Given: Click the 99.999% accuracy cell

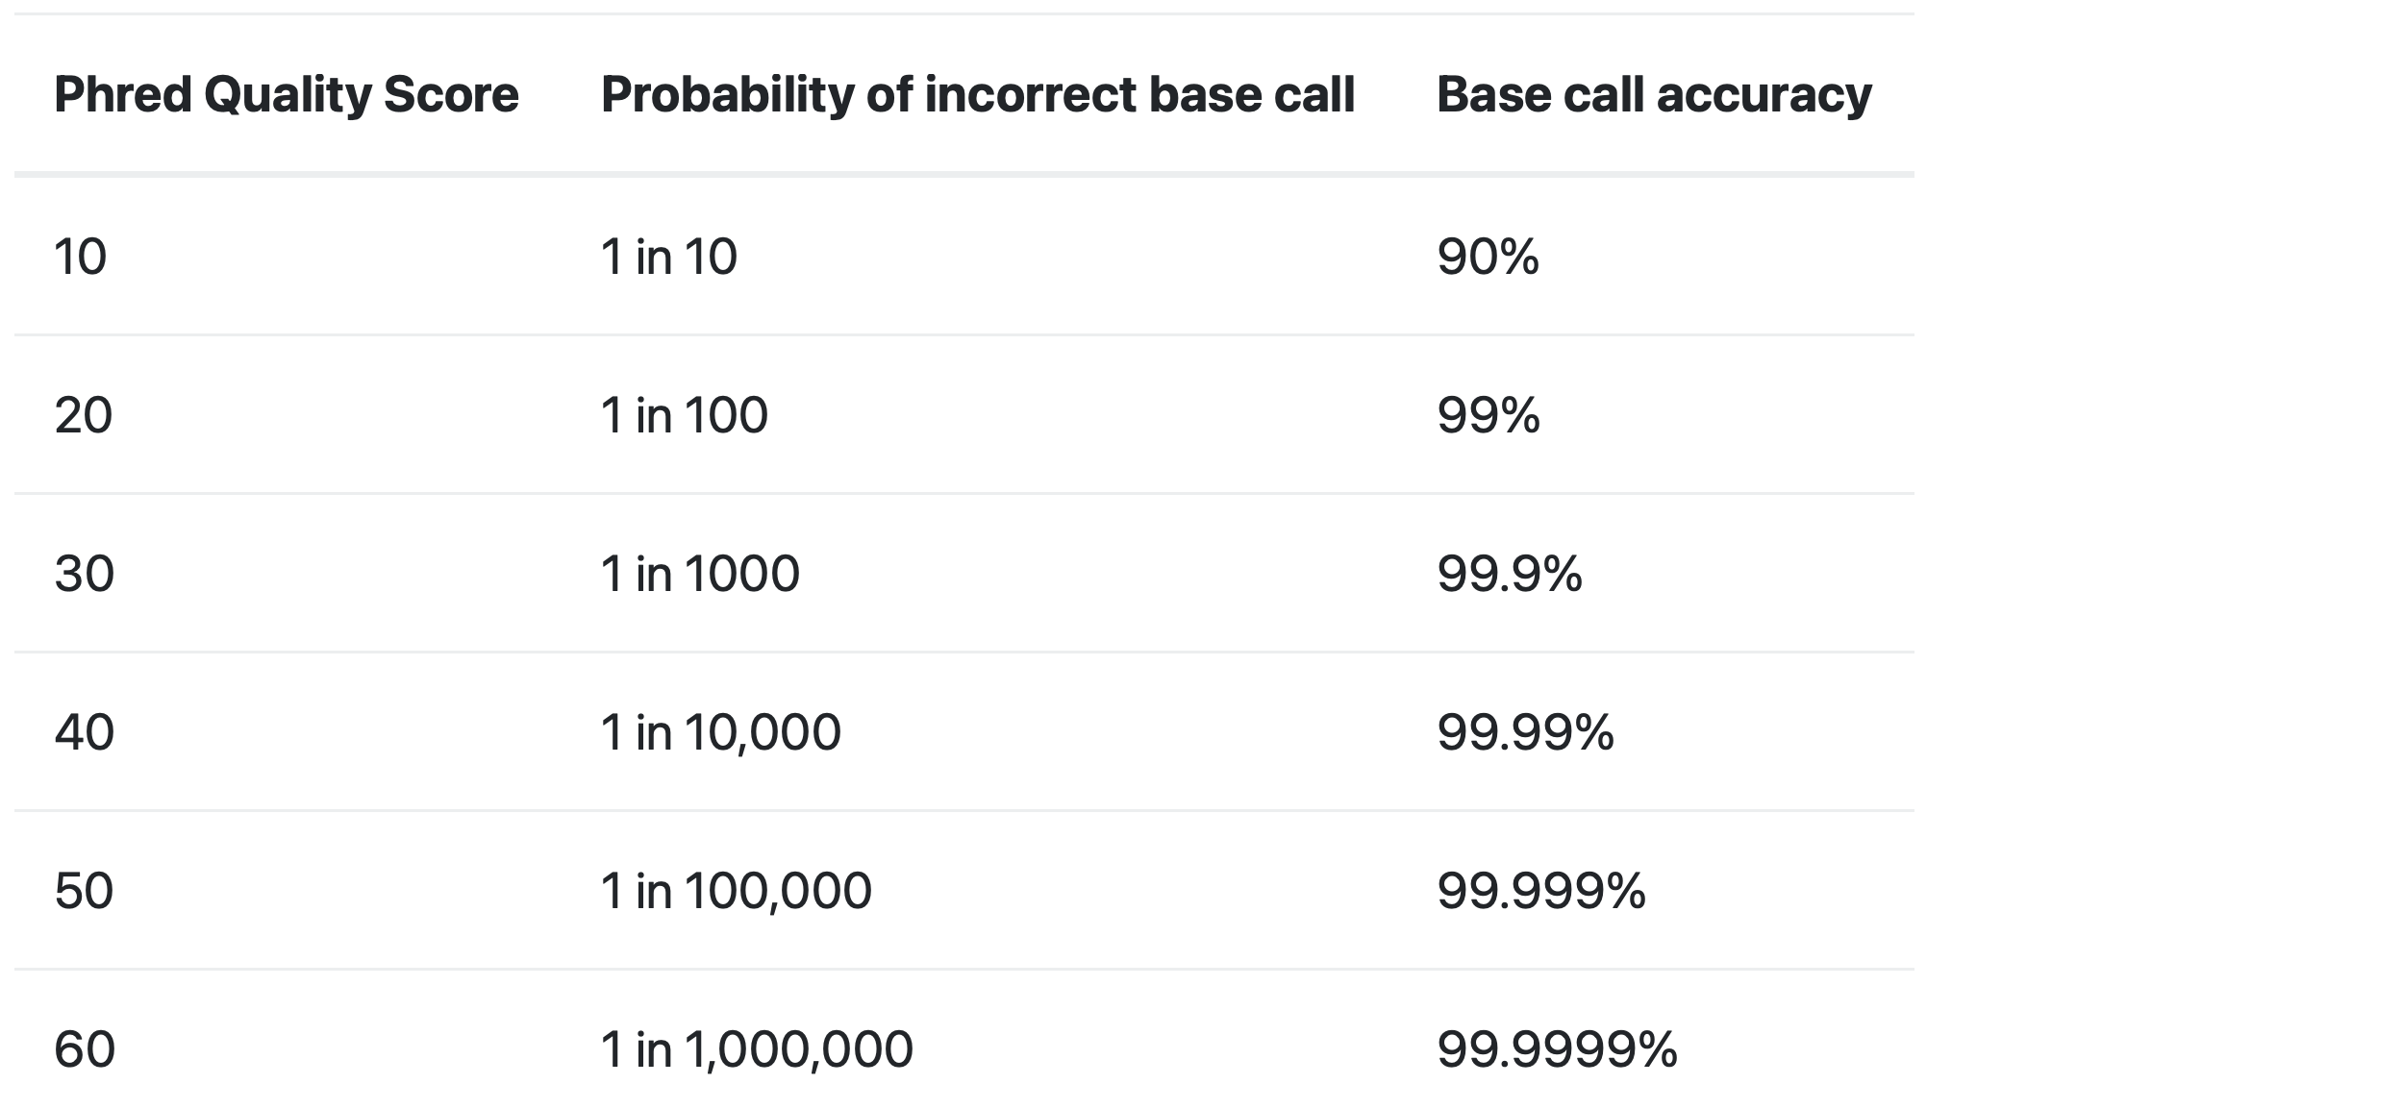Looking at the screenshot, I should point(1540,891).
